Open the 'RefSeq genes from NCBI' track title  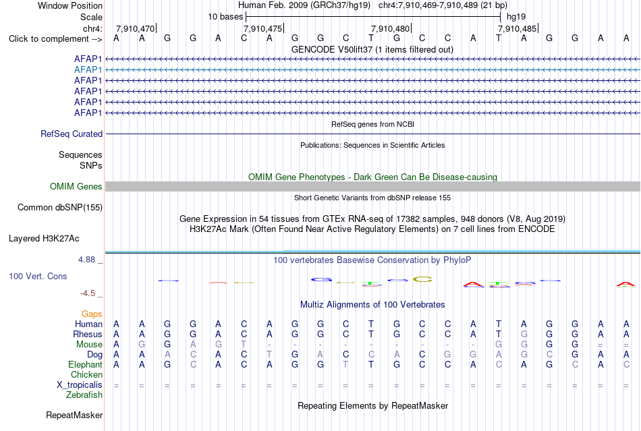pyautogui.click(x=372, y=124)
